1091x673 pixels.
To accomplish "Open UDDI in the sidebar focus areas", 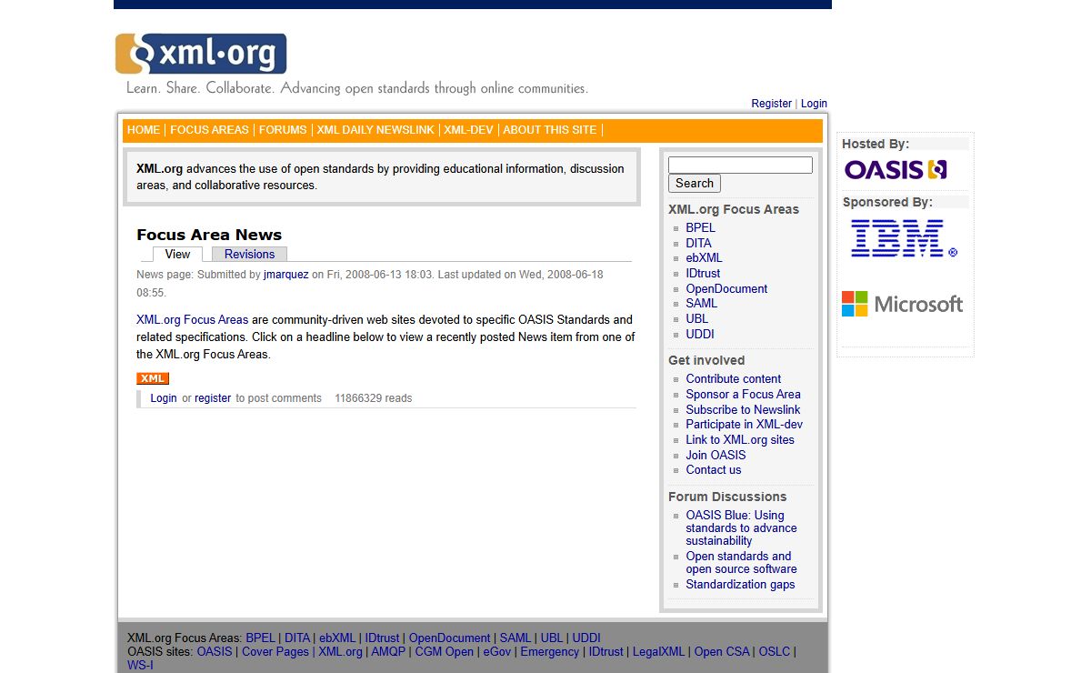I will coord(700,334).
